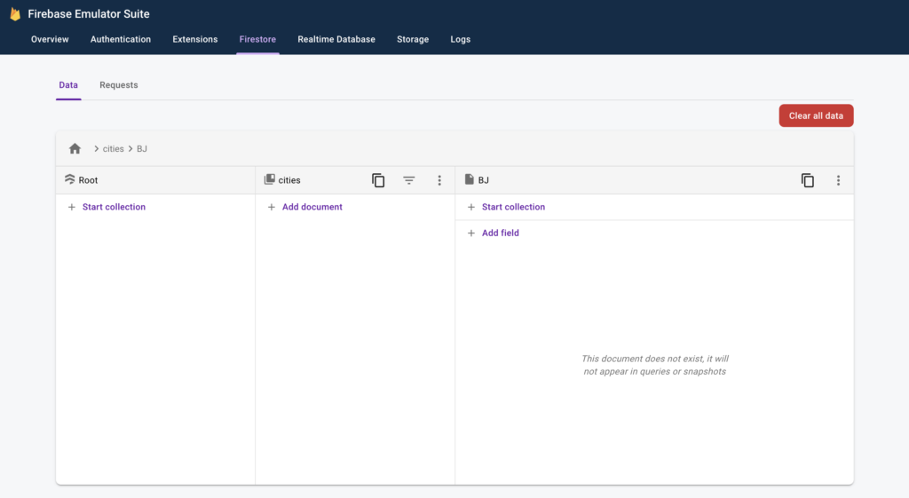Open Realtime Database tab
The image size is (909, 498).
point(336,39)
